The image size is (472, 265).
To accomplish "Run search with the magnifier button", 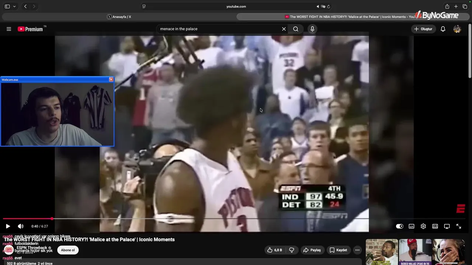I will [x=296, y=29].
